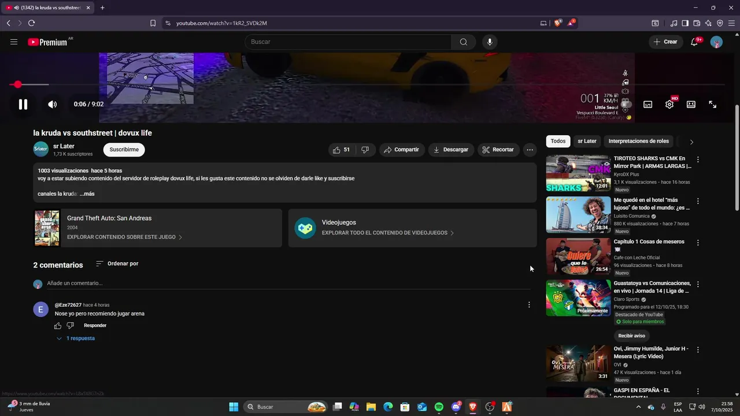
Task: Open Brave Shields lion icon
Action: click(557, 23)
